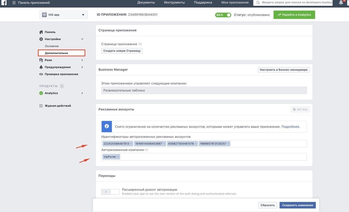Remove account ID 1816614008403667

[x=164, y=144]
